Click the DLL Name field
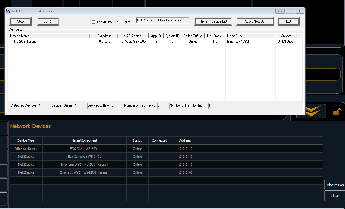This screenshot has height=209, width=345. 162,20
